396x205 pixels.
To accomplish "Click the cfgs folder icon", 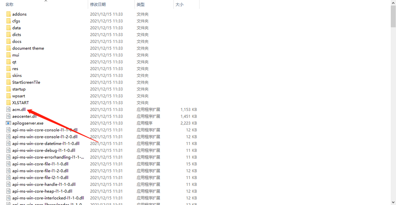I will tap(9, 21).
